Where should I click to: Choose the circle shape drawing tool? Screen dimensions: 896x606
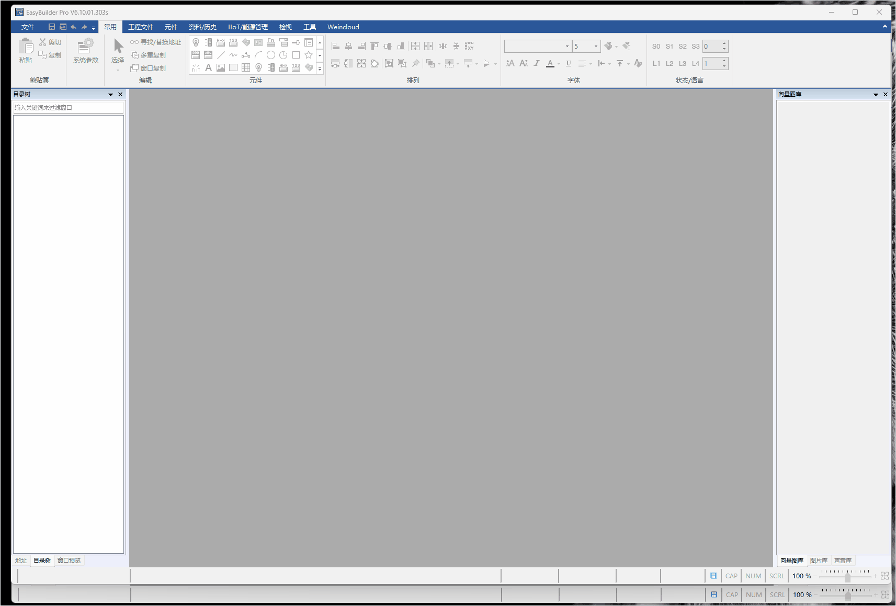point(271,55)
